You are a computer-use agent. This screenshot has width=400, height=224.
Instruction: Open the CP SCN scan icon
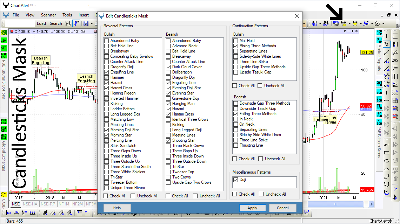[379, 91]
